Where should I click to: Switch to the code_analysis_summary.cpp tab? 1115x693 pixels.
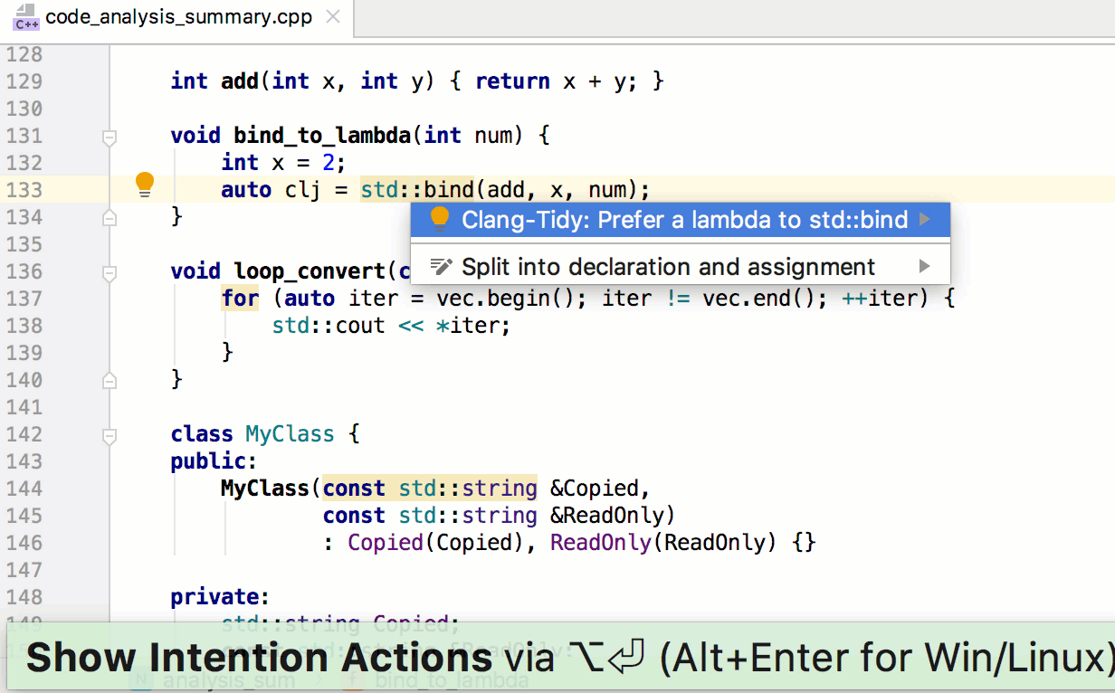178,17
